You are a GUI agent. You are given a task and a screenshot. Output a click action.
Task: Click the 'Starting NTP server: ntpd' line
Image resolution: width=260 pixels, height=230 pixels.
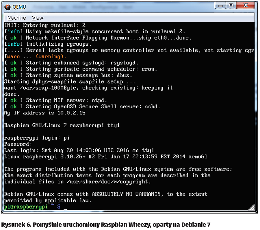55,100
